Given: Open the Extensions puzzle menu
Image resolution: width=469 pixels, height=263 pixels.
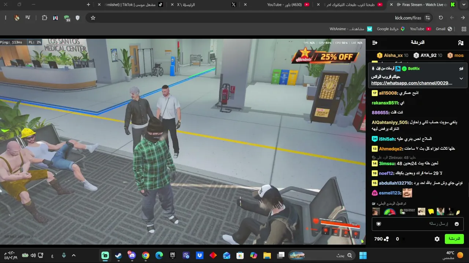Looking at the screenshot, I should click(44, 18).
